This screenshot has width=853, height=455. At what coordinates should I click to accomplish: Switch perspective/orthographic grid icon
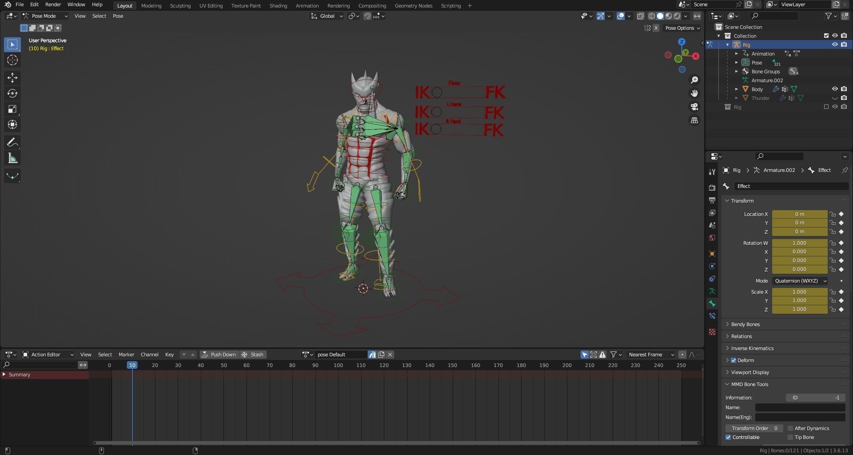pos(694,120)
